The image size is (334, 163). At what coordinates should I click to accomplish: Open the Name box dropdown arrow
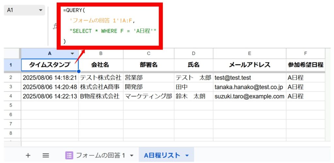[x=41, y=10]
